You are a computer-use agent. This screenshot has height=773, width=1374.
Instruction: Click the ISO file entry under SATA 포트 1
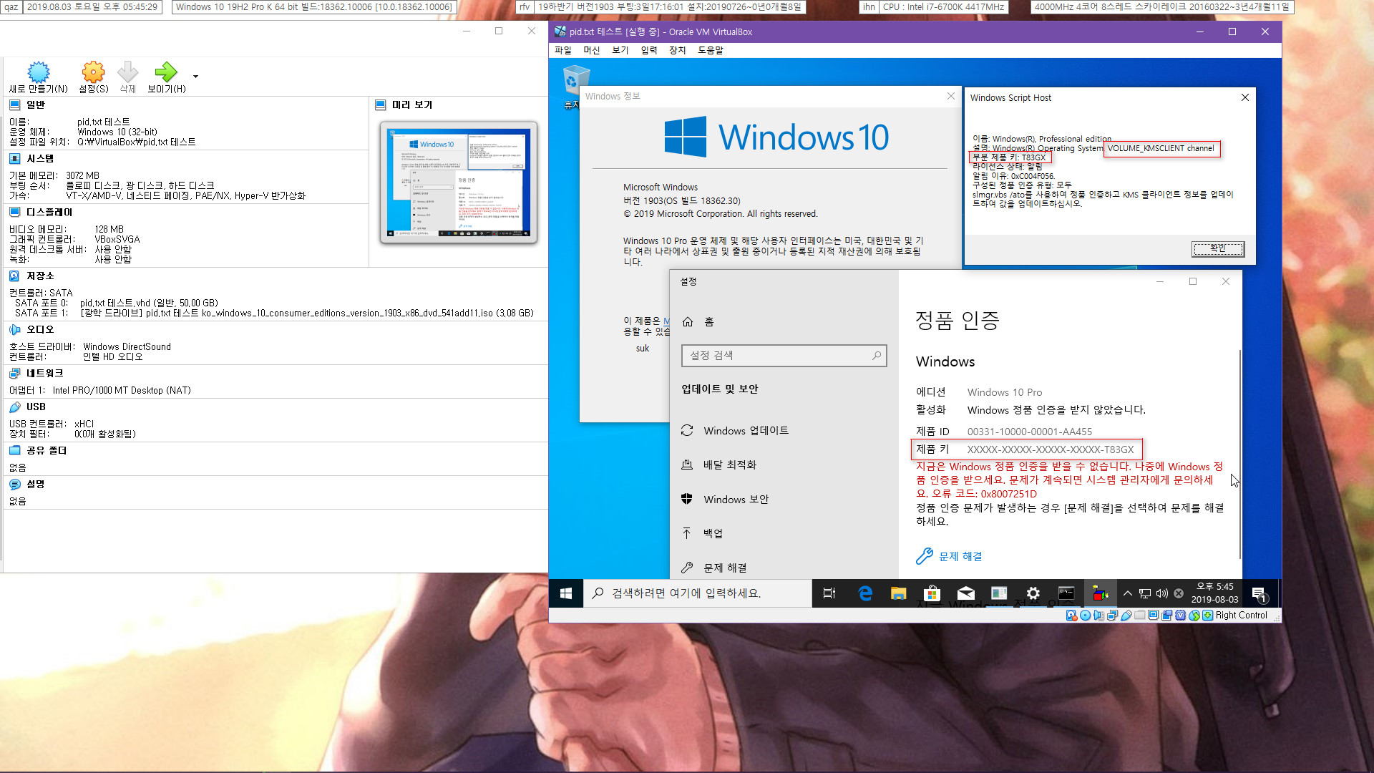tap(307, 313)
